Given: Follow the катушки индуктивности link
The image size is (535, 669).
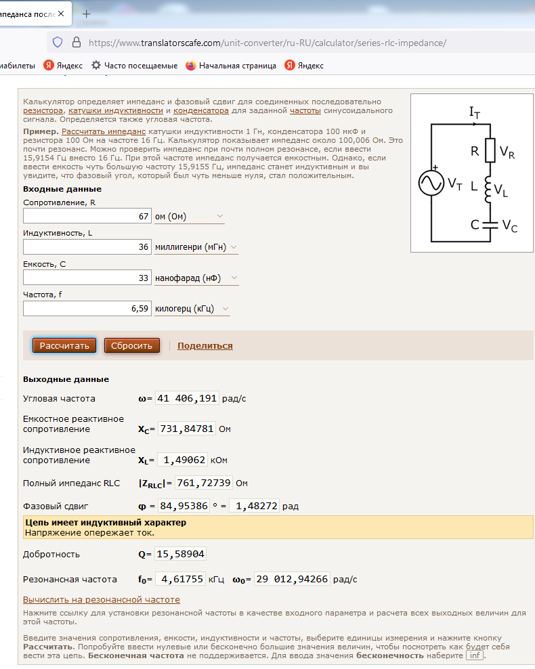Looking at the screenshot, I should tap(116, 110).
